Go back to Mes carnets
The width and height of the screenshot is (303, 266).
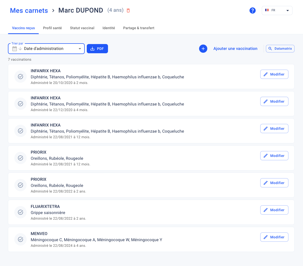pos(29,10)
